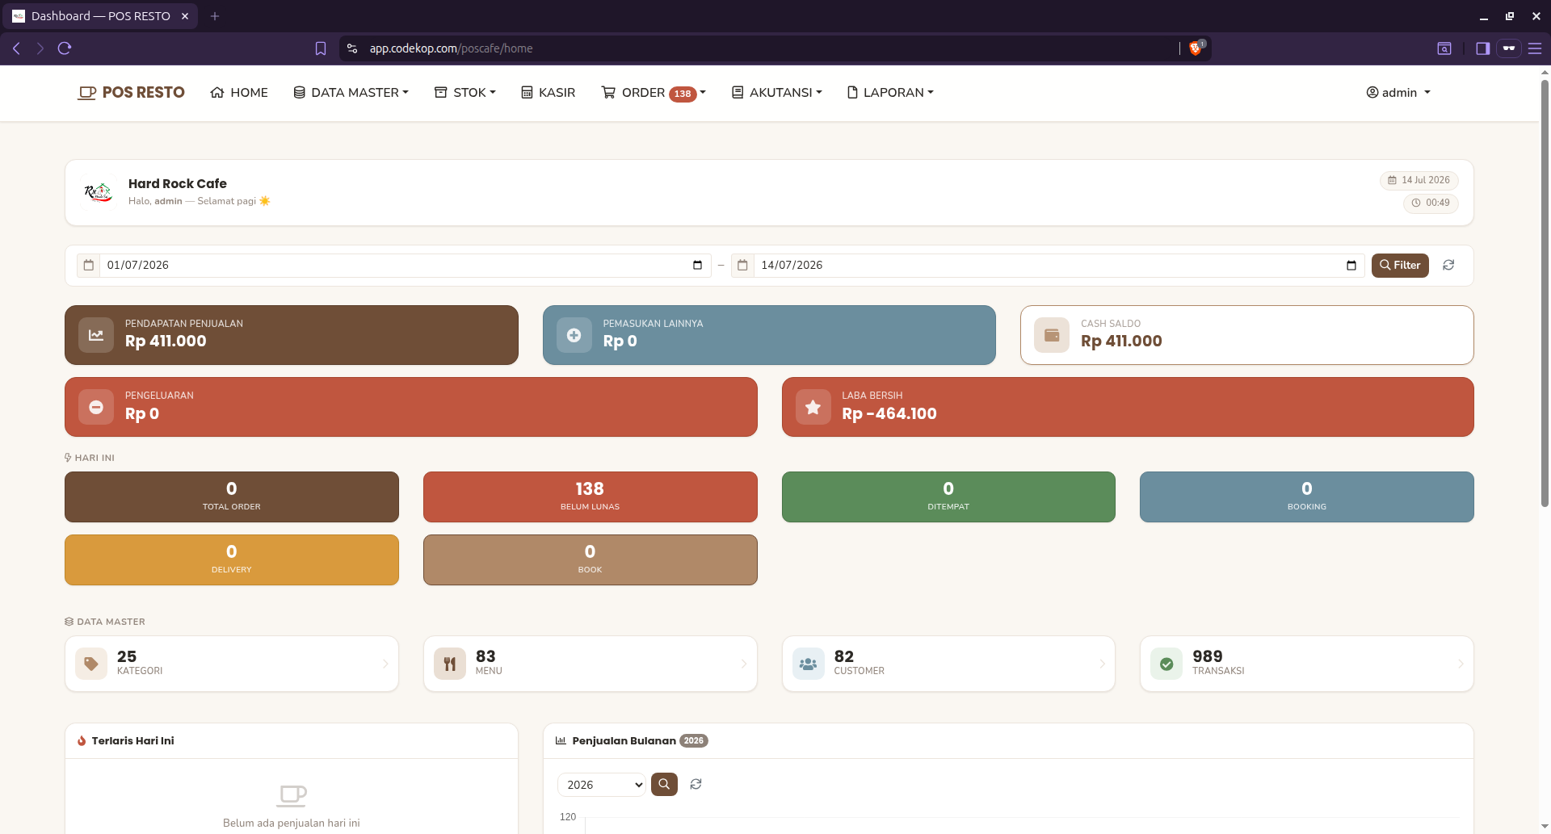The width and height of the screenshot is (1551, 834).
Task: Click the browser reload button
Action: pyautogui.click(x=65, y=48)
